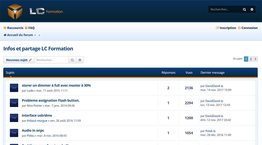
Task: Create a new topic with Nouveau sujet
Action: 19,60
